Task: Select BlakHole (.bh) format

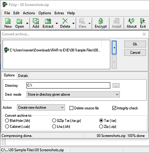Action: (7, 120)
